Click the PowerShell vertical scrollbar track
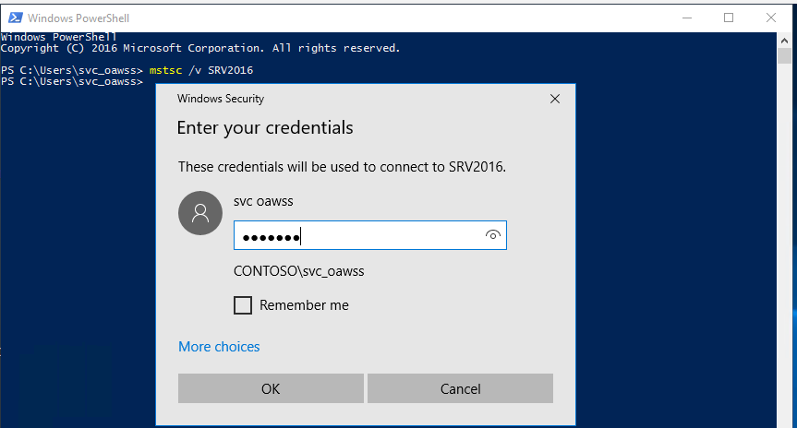 pos(787,231)
